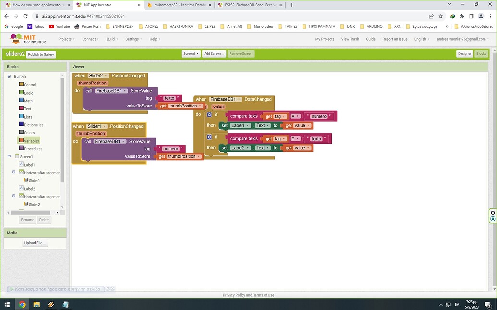
Task: Open the Privacy Policy and Terms link
Action: pyautogui.click(x=248, y=295)
